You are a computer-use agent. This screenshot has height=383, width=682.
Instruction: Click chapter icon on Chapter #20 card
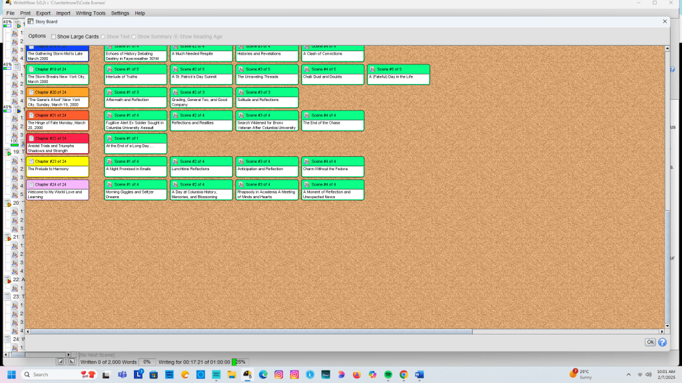click(x=31, y=92)
